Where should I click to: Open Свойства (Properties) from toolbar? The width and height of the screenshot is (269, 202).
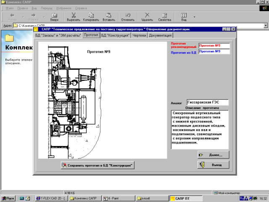(164, 17)
